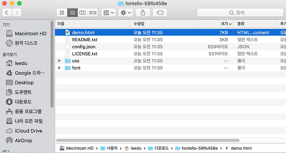Toggle the 크기 sort direction arrow
This screenshot has width=286, height=153.
pos(230,24)
